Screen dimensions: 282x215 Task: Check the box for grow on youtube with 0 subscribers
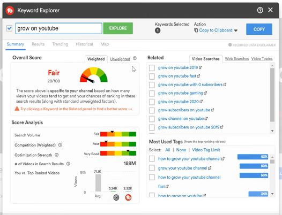click(x=152, y=85)
